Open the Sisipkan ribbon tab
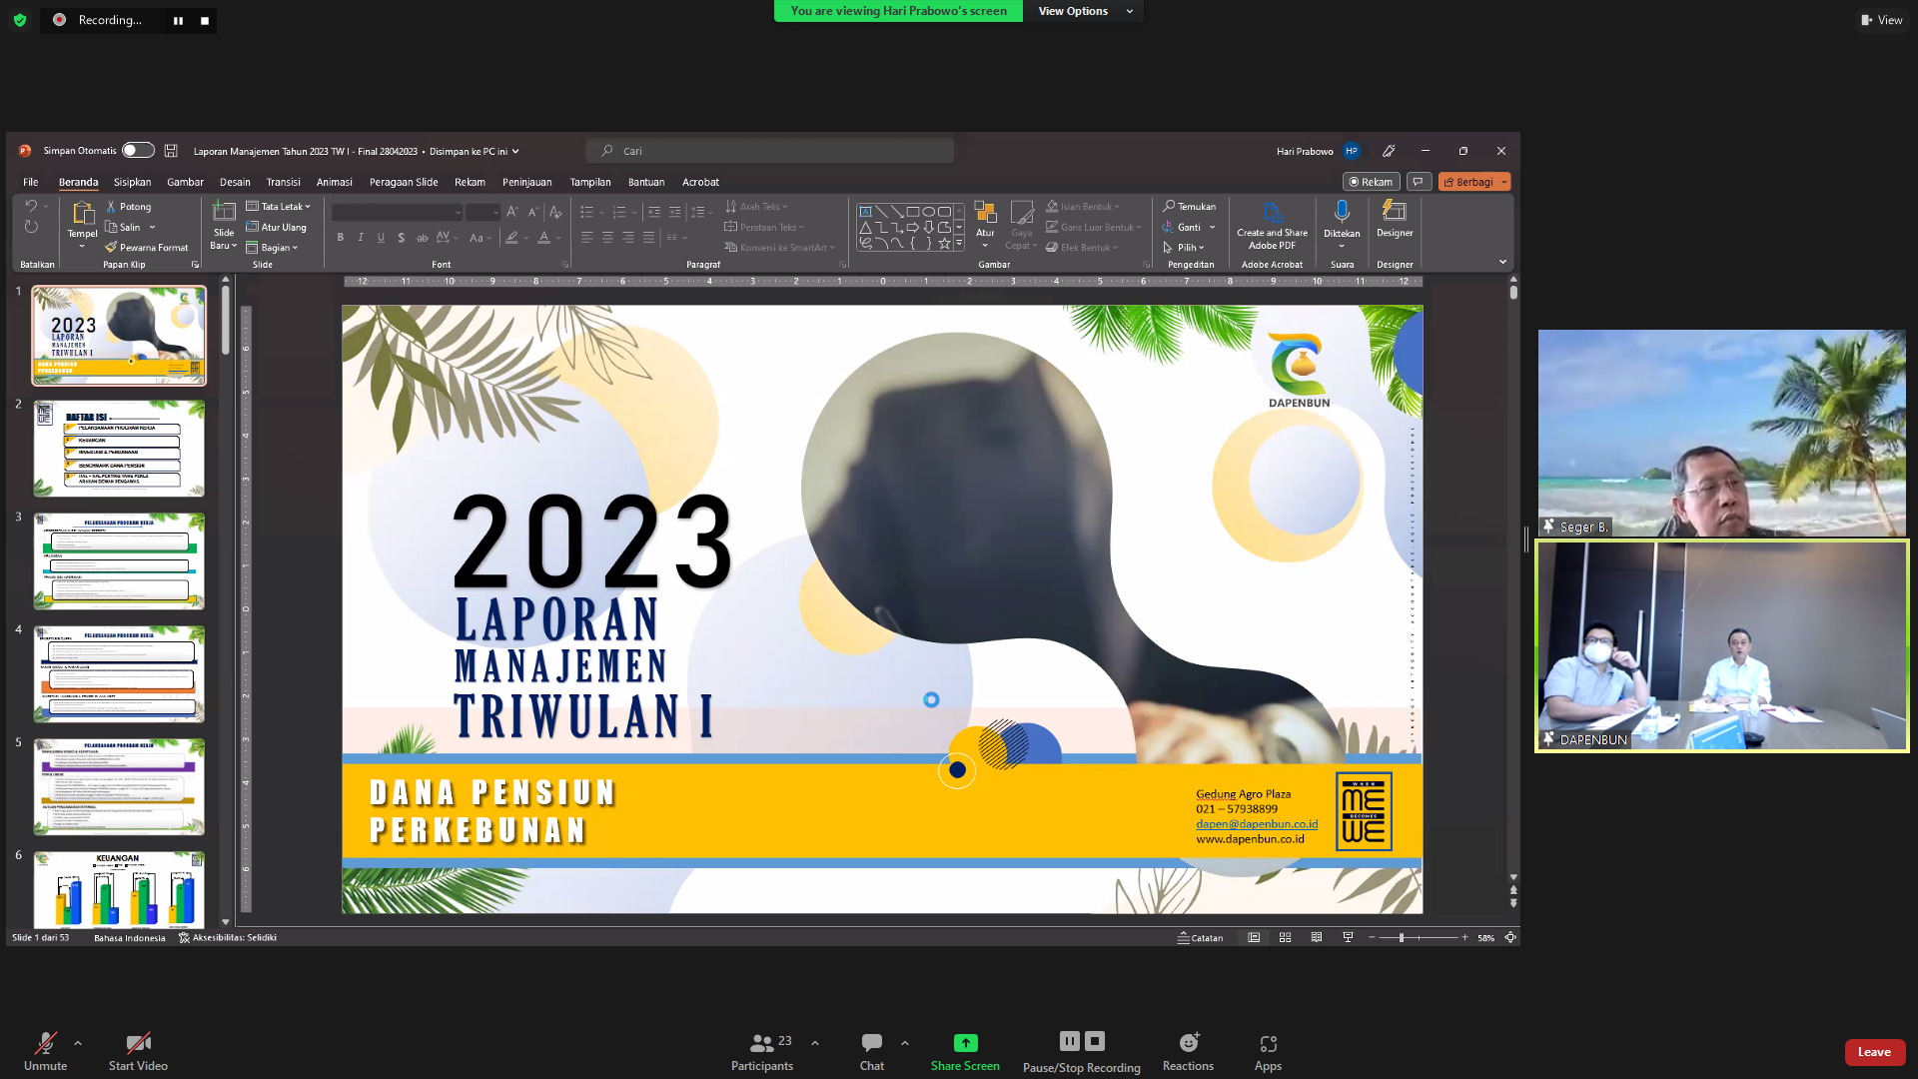 [x=132, y=182]
